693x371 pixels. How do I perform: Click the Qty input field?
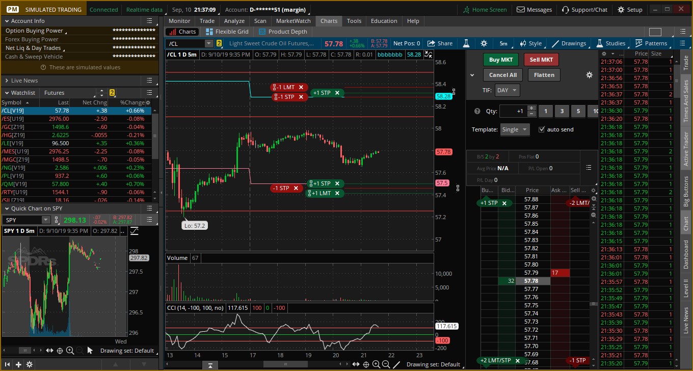pos(513,111)
